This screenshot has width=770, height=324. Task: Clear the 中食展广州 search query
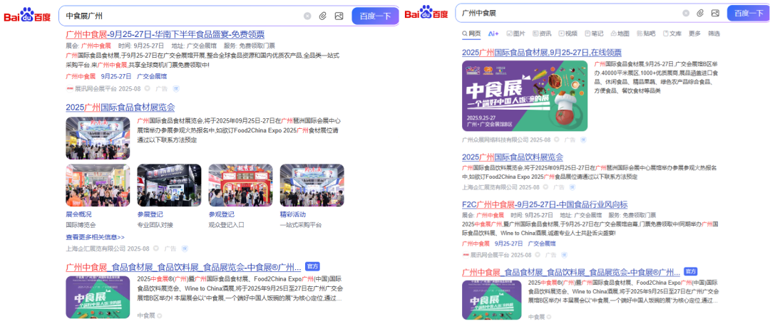click(307, 16)
